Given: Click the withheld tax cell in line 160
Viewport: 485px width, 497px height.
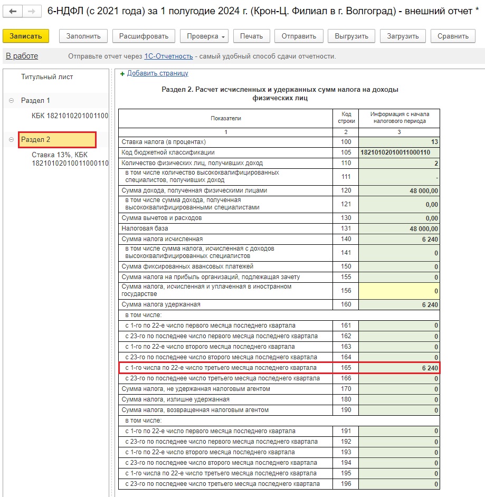Looking at the screenshot, I should (399, 304).
